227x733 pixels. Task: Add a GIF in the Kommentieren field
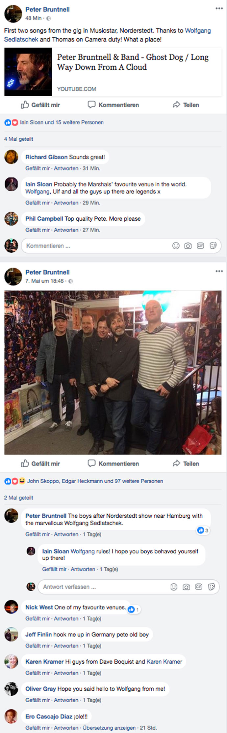click(200, 246)
